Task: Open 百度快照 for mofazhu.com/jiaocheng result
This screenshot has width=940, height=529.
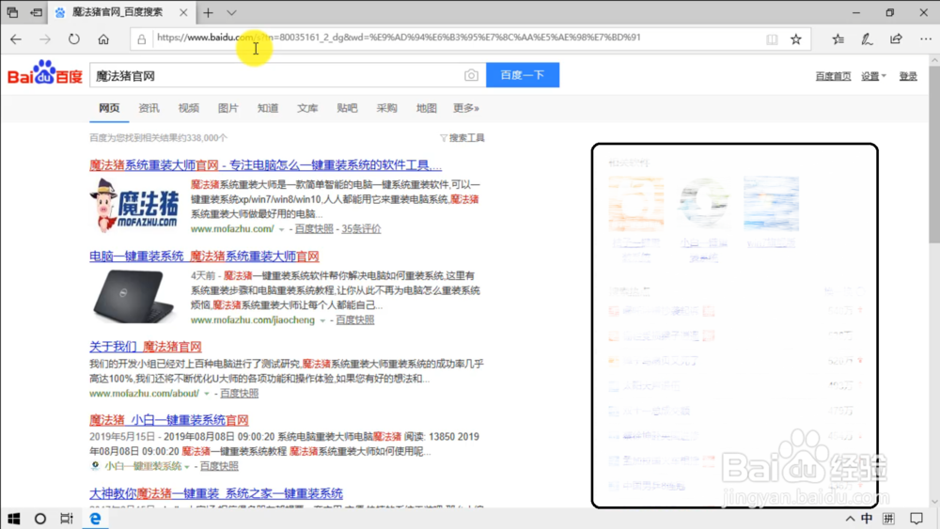Action: coord(355,319)
